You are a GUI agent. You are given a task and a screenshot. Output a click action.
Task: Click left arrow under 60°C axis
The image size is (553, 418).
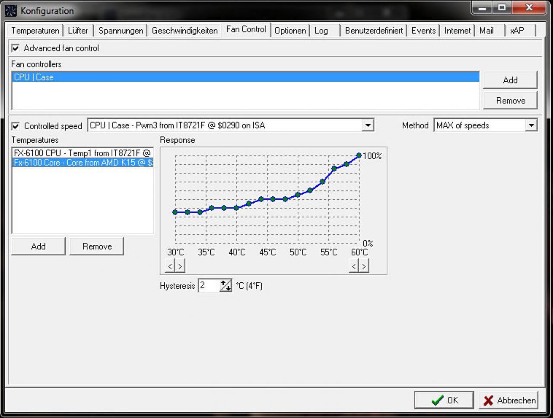354,266
